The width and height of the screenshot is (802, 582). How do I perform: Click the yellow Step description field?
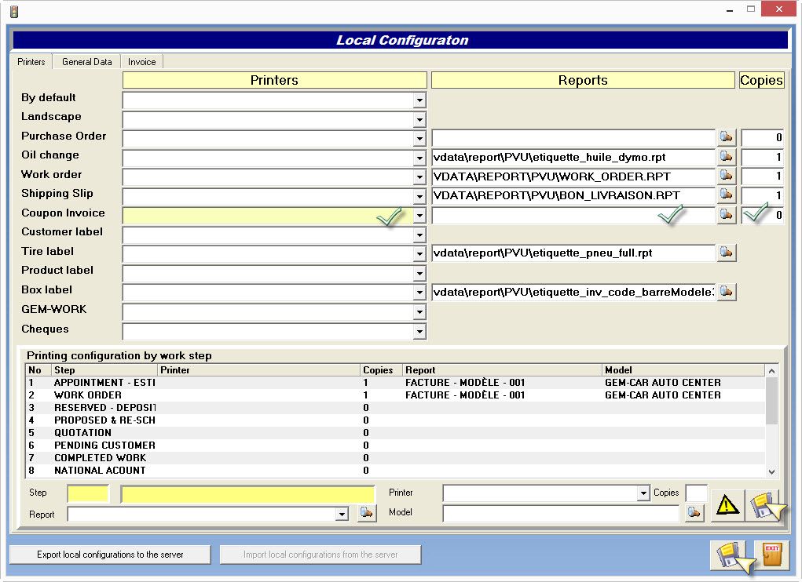point(248,494)
